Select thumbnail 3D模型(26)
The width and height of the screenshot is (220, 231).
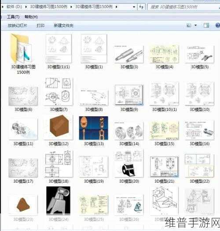coord(129,205)
